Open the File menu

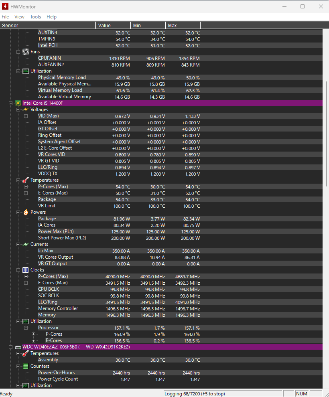[x=5, y=17]
